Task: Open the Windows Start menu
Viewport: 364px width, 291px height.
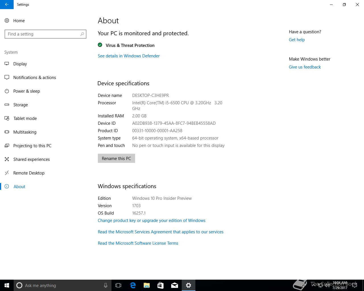Action: click(7, 285)
